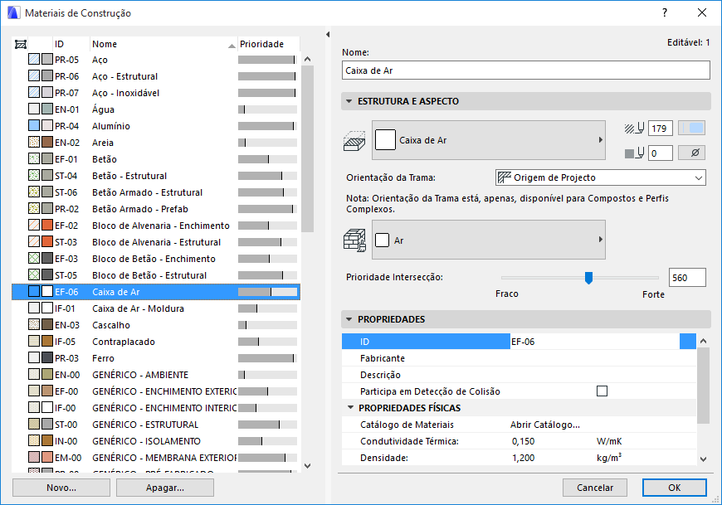Click the Nome text field
Image resolution: width=722 pixels, height=505 pixels.
[526, 70]
